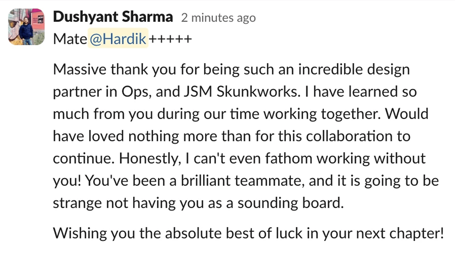Click the '2 minutes ago' timestamp
The image size is (455, 254).
[218, 18]
